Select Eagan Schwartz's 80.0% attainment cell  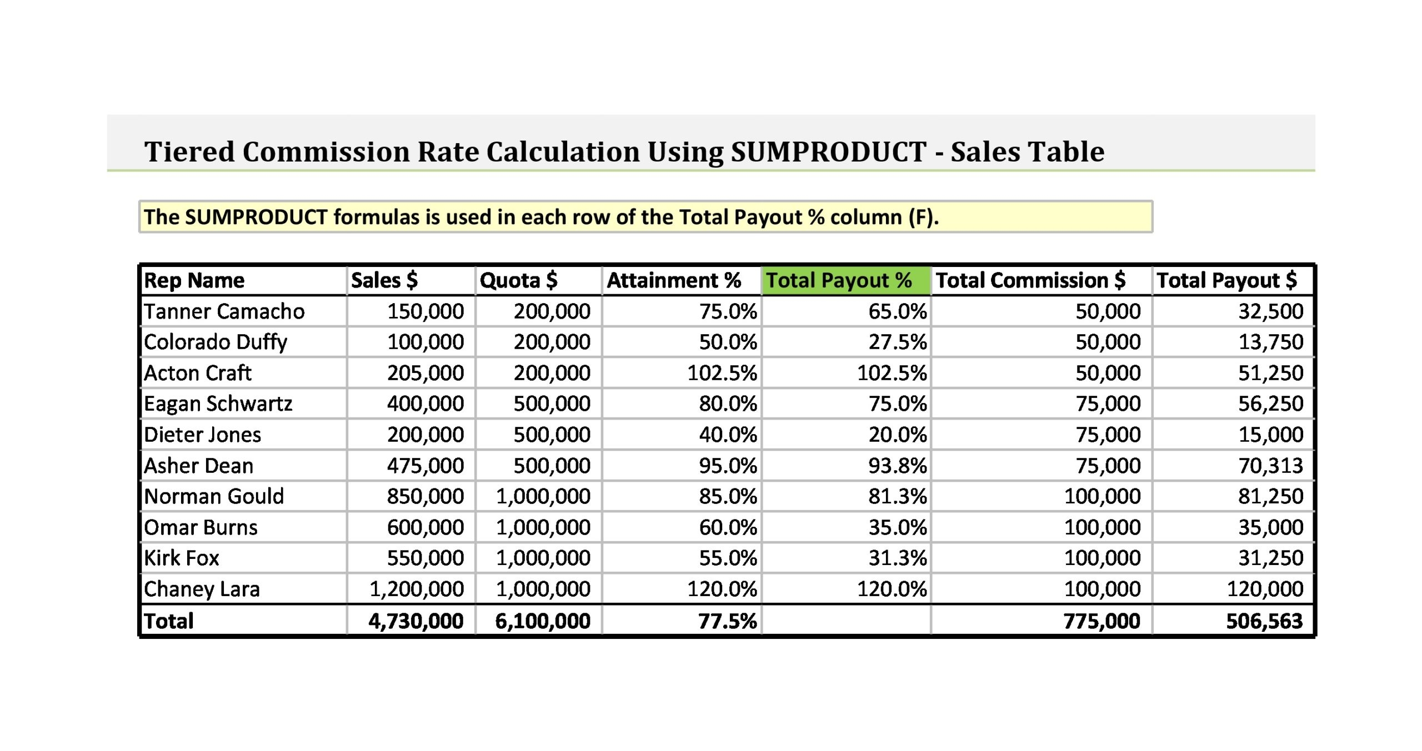pyautogui.click(x=681, y=404)
